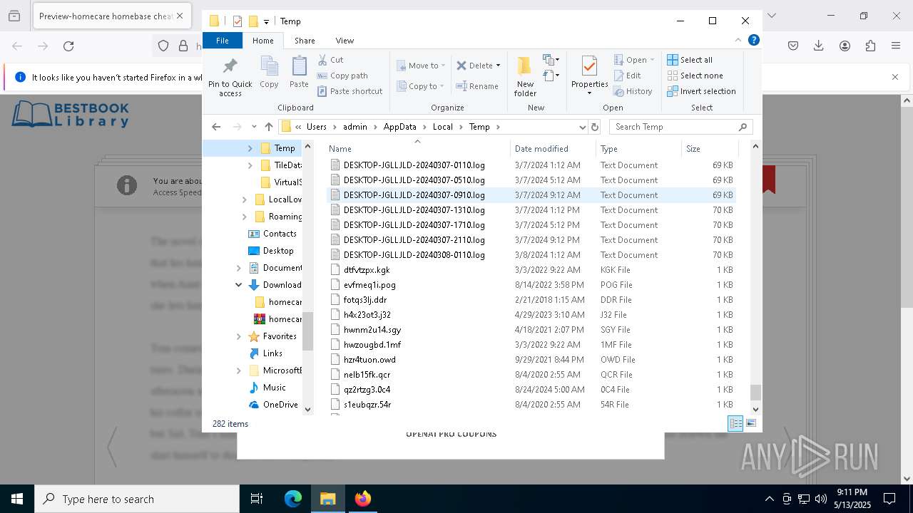Click Invert selection
Viewport: 913px width, 513px height.
[701, 91]
